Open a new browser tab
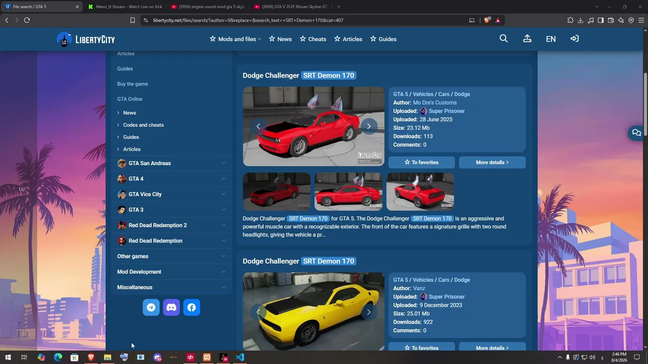 [339, 7]
